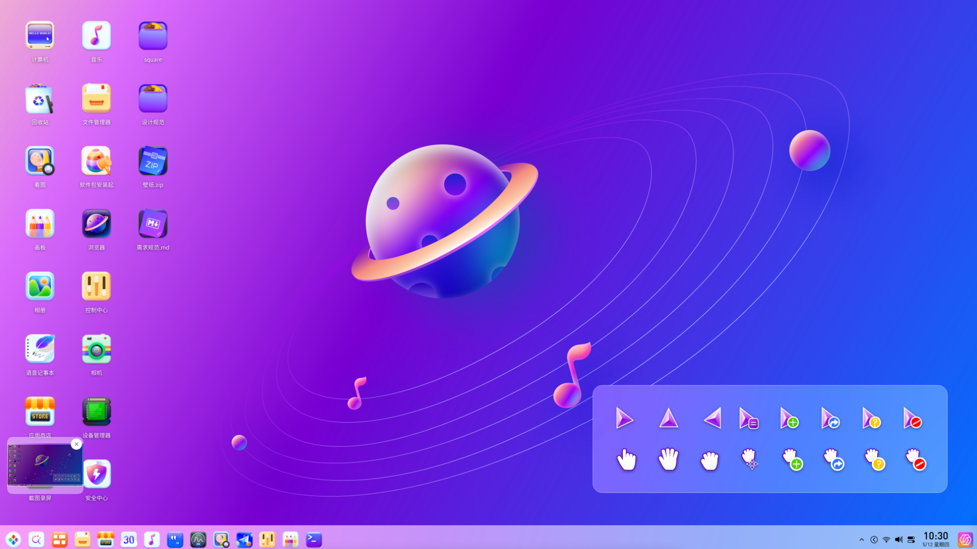Open the system monitor in the taskbar
Viewport: 977px width, 549px height.
pos(198,539)
